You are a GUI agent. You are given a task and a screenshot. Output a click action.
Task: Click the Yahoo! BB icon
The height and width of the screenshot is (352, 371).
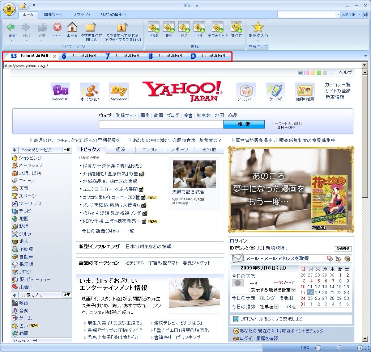(60, 92)
